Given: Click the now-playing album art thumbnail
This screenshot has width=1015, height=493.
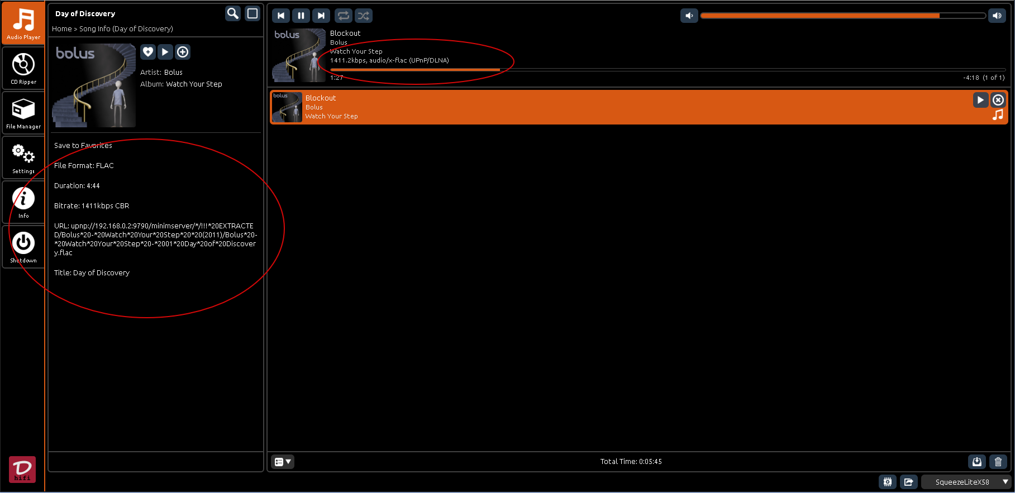Looking at the screenshot, I should click(x=299, y=55).
